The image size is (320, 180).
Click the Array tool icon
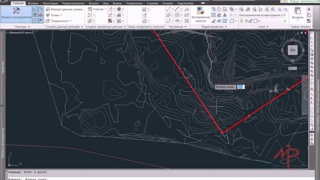[x=225, y=21]
